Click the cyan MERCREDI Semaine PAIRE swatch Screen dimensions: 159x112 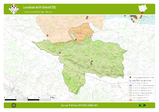(x=131, y=90)
